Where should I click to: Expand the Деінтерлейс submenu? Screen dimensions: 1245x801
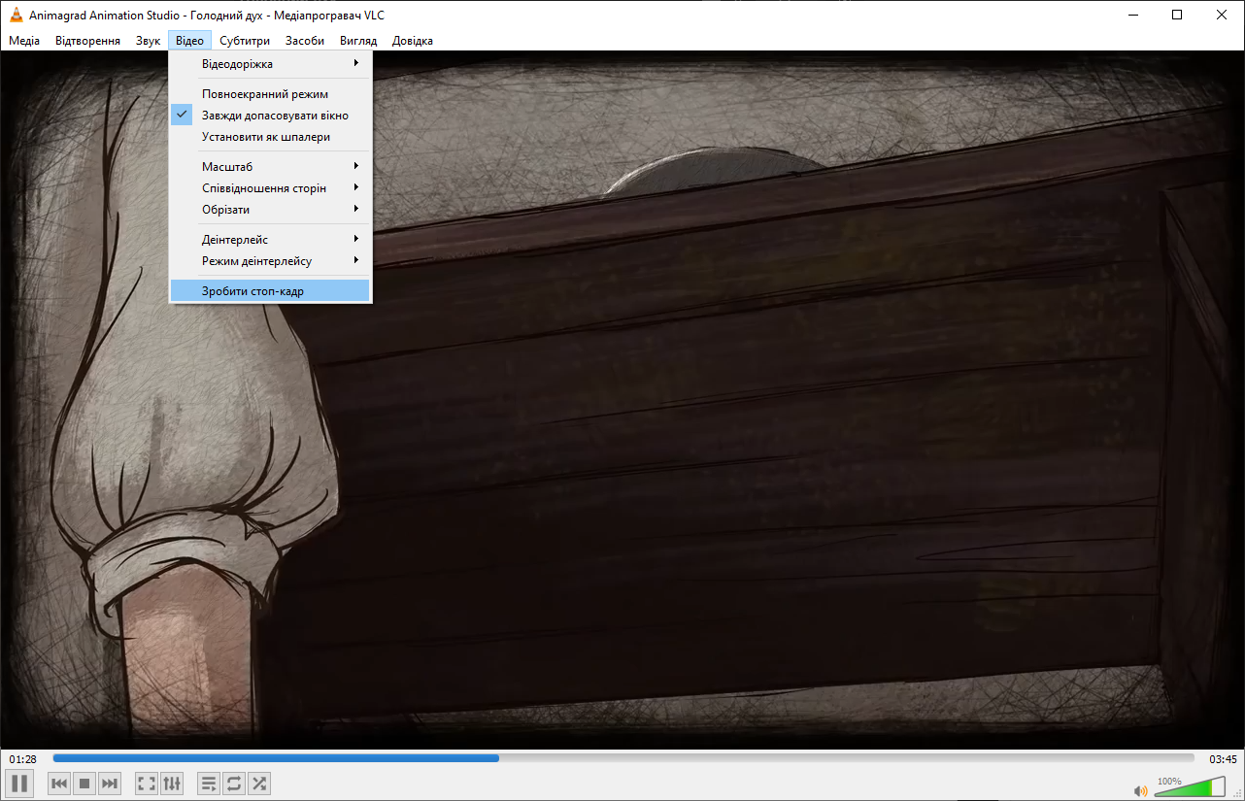[270, 240]
